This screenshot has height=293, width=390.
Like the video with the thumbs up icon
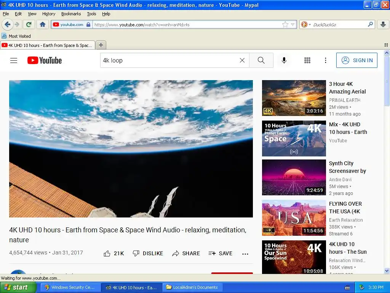click(x=107, y=253)
